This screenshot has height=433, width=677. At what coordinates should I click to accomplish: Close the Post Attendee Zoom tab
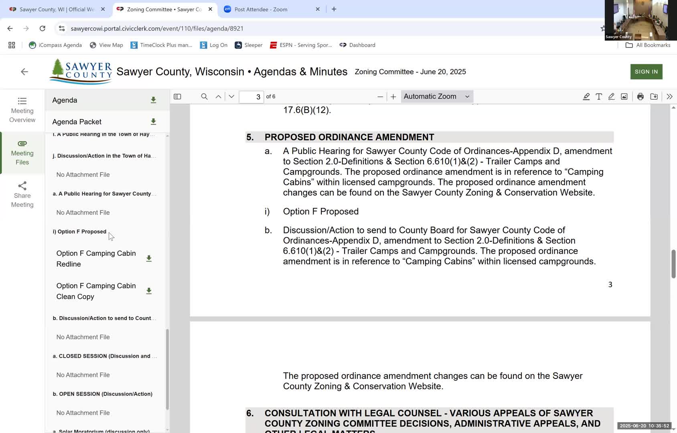click(x=318, y=9)
